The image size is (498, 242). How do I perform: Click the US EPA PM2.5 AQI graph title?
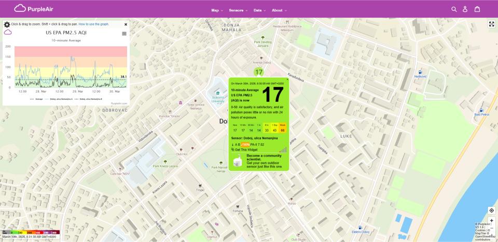click(x=66, y=33)
